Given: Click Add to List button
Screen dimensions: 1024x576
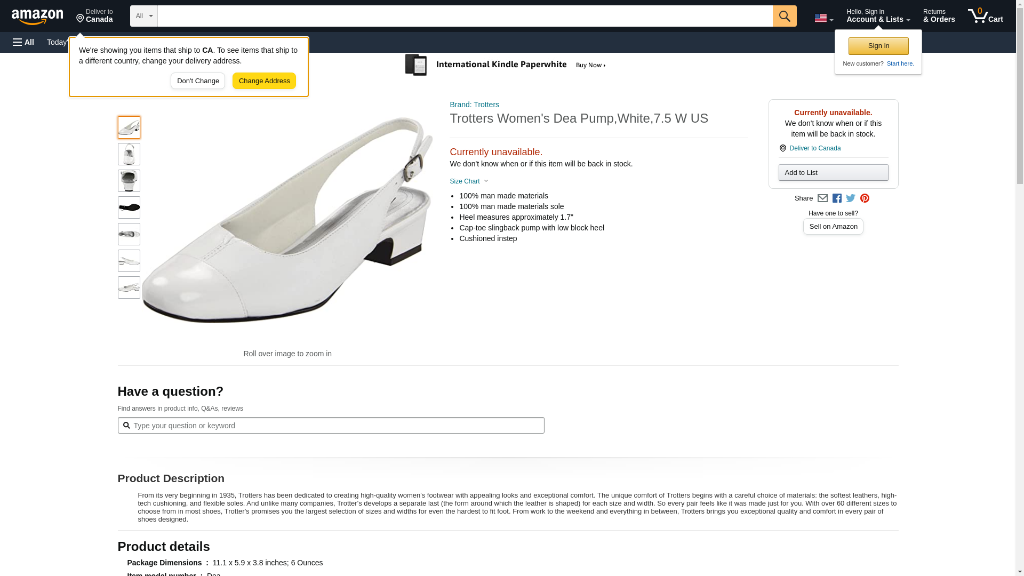Looking at the screenshot, I should coord(833,172).
